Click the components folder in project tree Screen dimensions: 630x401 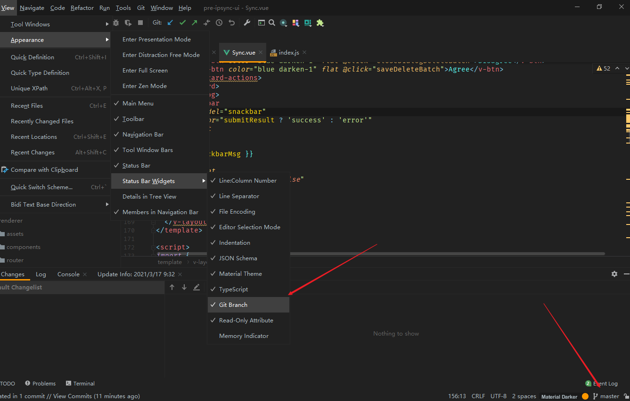(24, 247)
